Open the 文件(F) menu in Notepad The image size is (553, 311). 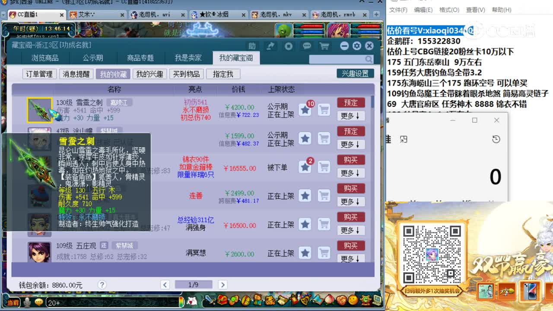click(x=398, y=10)
